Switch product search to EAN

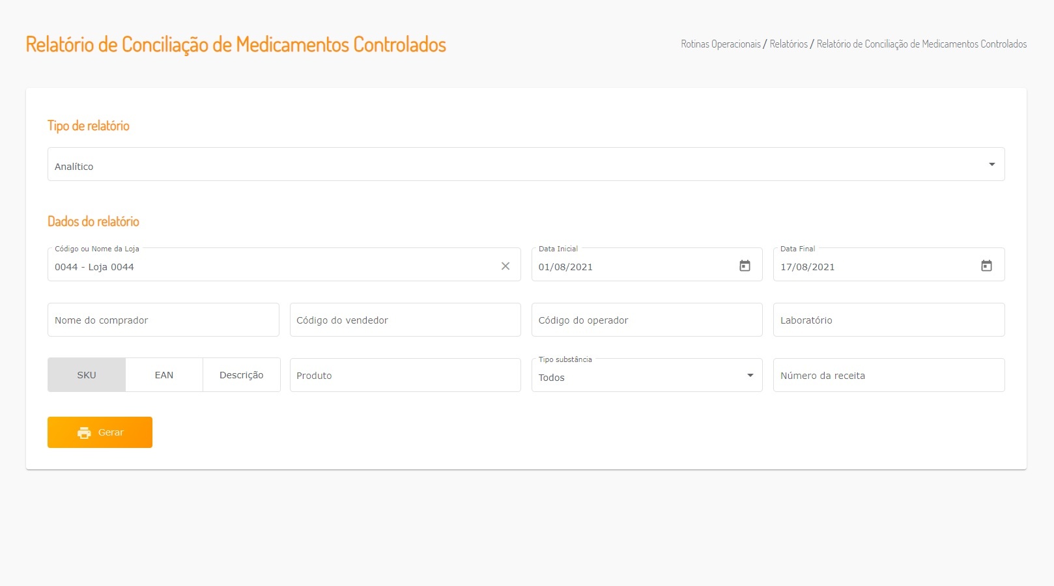tap(164, 375)
